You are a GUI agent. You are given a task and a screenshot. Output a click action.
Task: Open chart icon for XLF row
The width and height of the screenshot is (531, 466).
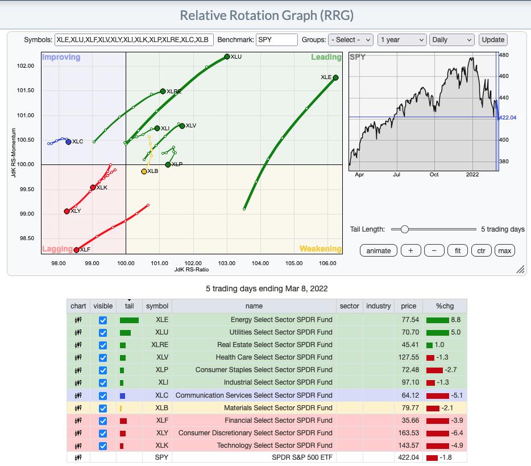(x=78, y=420)
